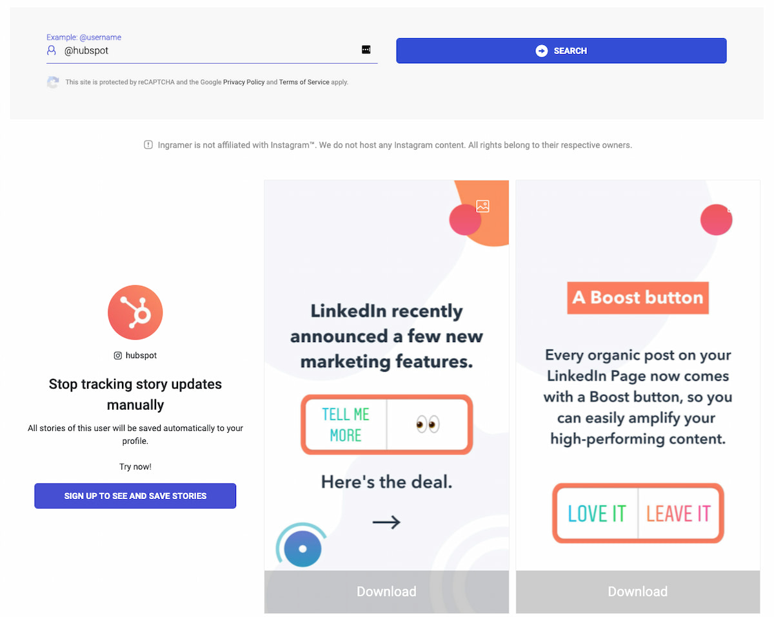The width and height of the screenshot is (774, 617).
Task: Open the Terms of Service link
Action: click(x=304, y=82)
